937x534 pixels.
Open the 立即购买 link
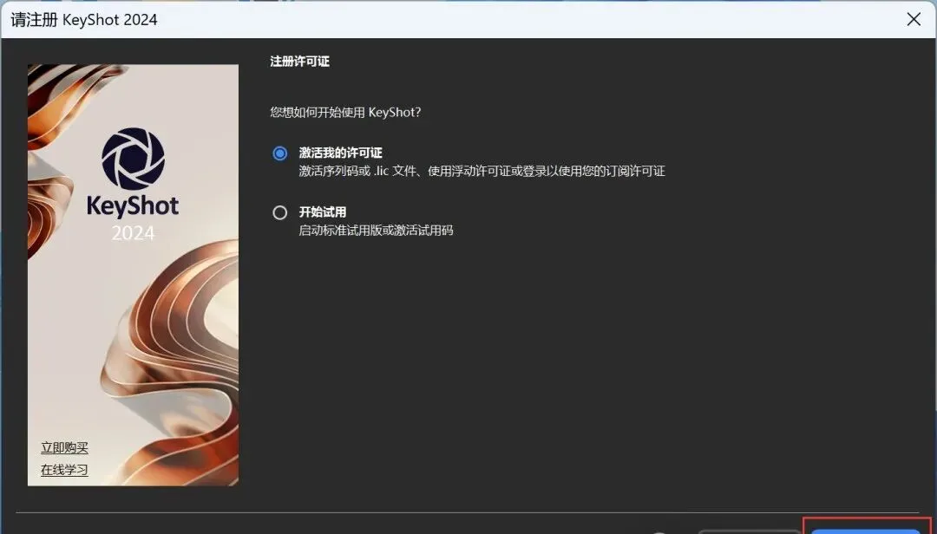(64, 447)
